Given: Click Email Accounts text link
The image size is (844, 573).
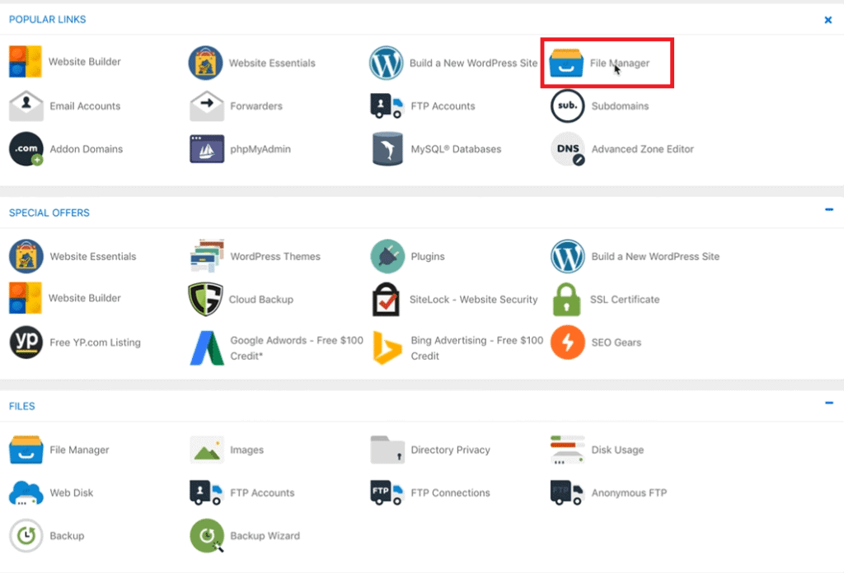Looking at the screenshot, I should [x=85, y=106].
